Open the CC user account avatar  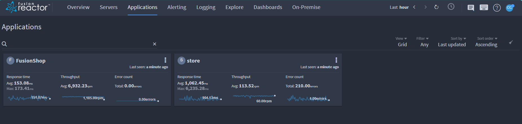(510, 8)
